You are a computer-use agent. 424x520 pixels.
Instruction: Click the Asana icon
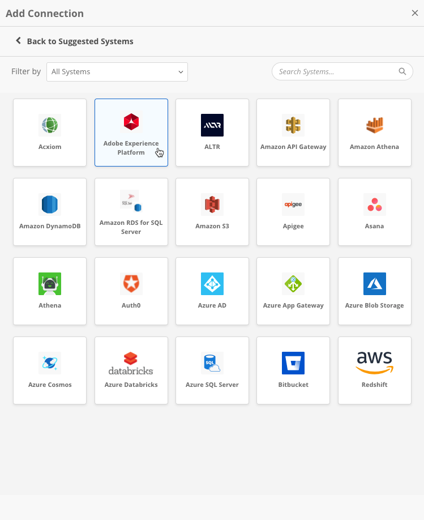point(374,204)
